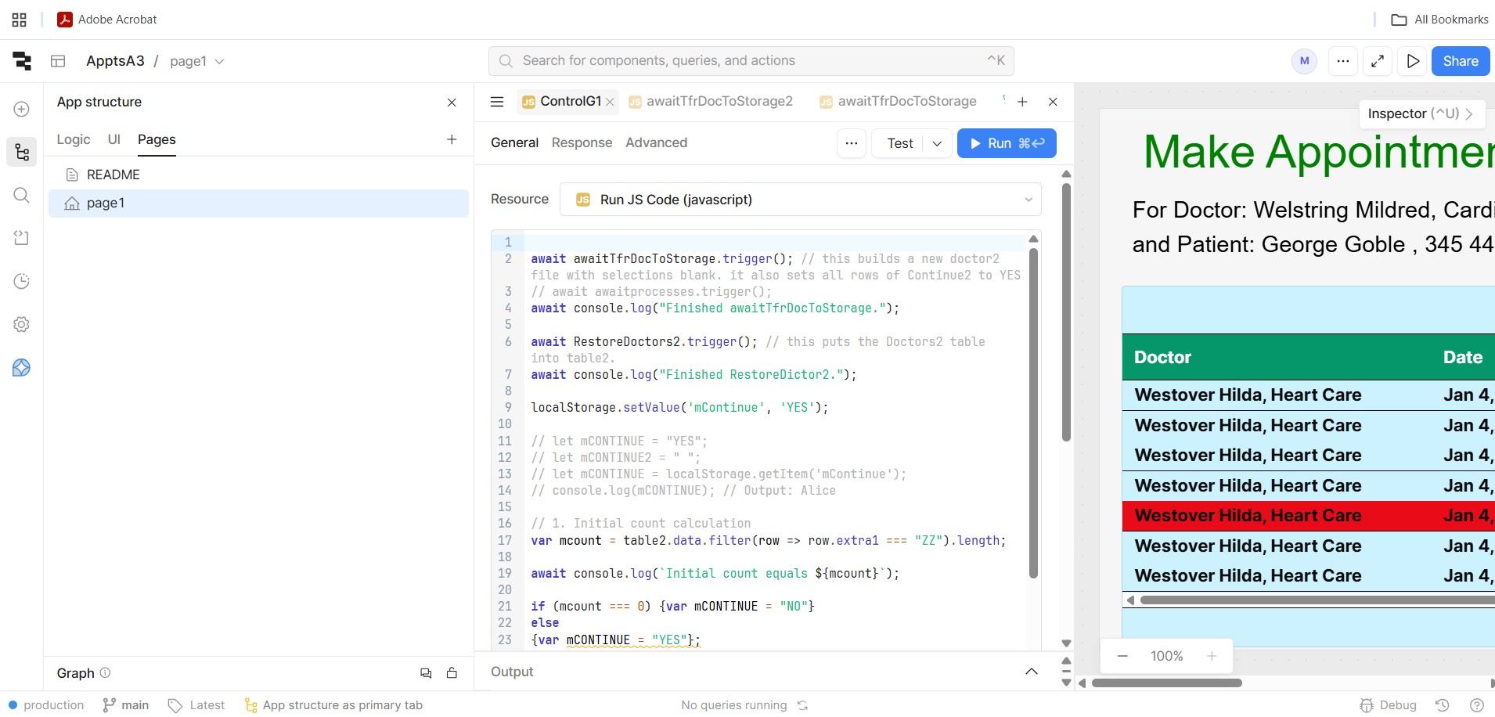This screenshot has height=717, width=1495.
Task: Toggle the left panel layout icon
Action: [58, 61]
